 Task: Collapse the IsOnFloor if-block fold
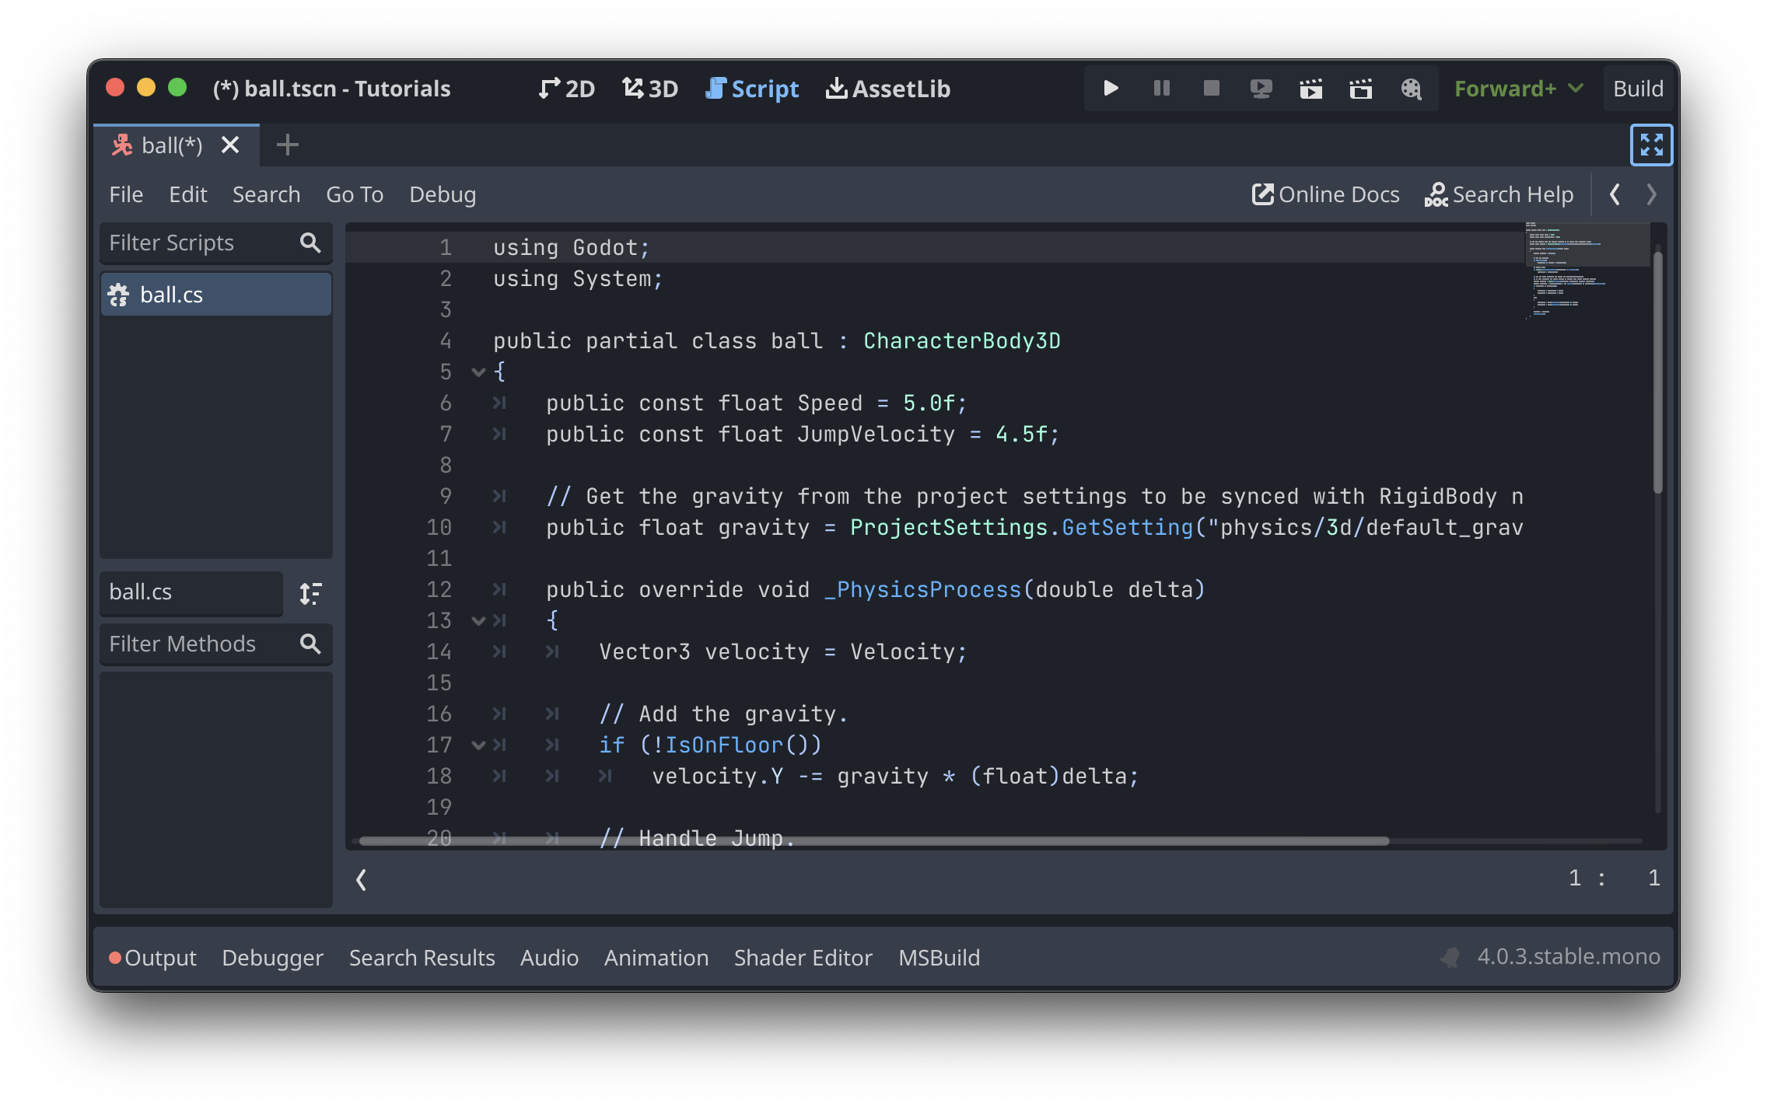pos(478,745)
